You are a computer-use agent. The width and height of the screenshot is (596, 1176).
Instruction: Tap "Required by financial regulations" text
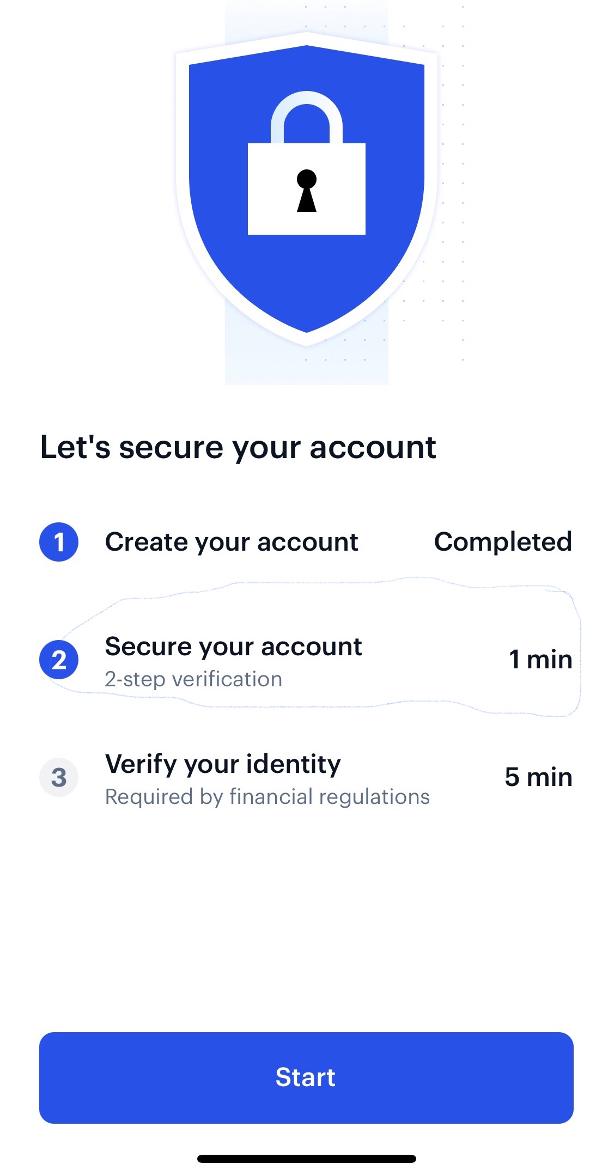pos(267,797)
